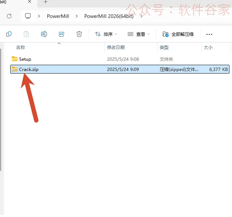Click the Crack.zip archive icon
Screen dimensions: 232x217
tap(15, 69)
